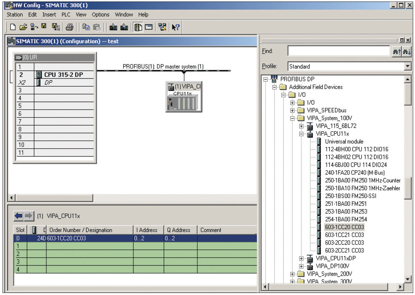Select rack slot 4 row
Viewport: 415px width, 295px height.
55,98
